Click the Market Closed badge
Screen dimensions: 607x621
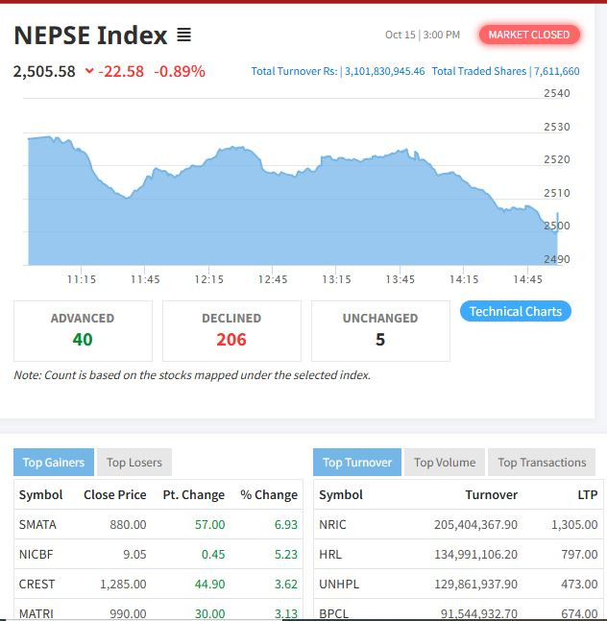click(x=528, y=35)
